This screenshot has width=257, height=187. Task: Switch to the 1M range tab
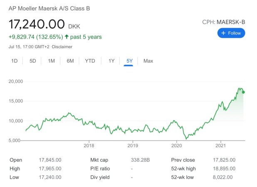tap(52, 61)
